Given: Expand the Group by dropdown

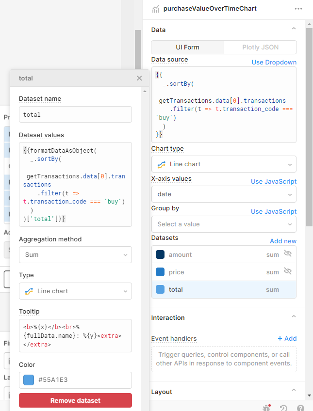Looking at the screenshot, I should 224,224.
